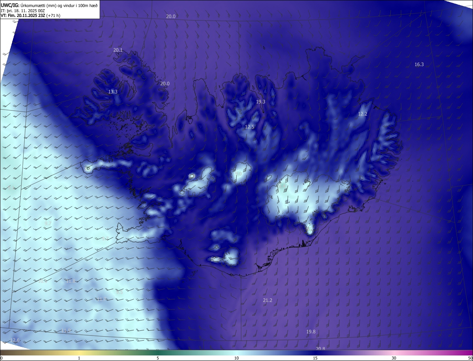Click the 12.6 value in the bottom corner
This screenshot has height=361, width=473.
coord(15,340)
